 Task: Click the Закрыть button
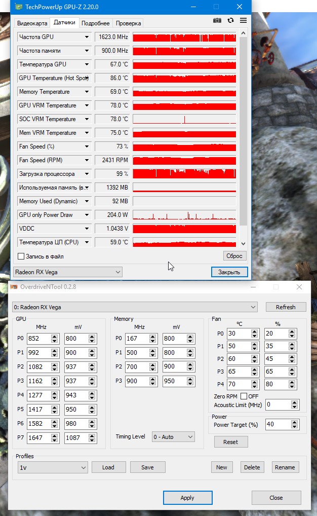tap(229, 272)
